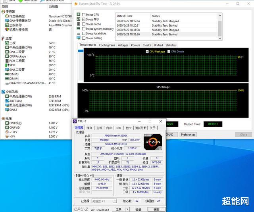Viewport: 254px width, 212px height.
Task: Click the GPU 2 fan row icon
Action: [7, 110]
